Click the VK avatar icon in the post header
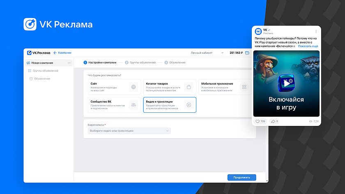 click(x=258, y=32)
